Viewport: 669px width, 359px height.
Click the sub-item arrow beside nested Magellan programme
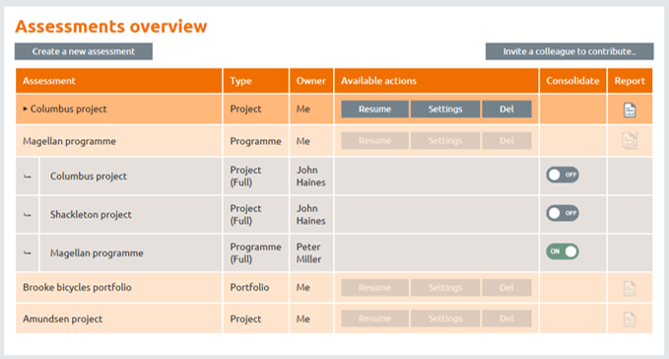pyautogui.click(x=28, y=253)
